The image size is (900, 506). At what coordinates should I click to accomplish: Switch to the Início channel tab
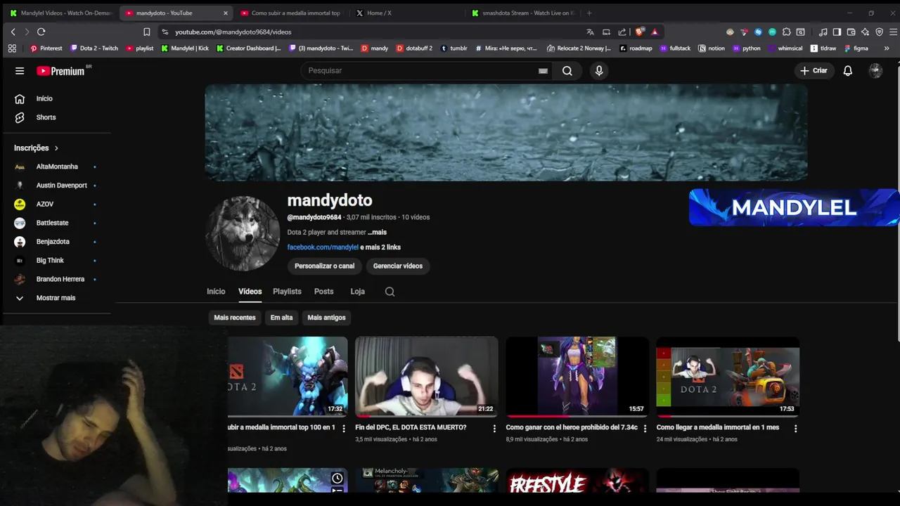216,292
